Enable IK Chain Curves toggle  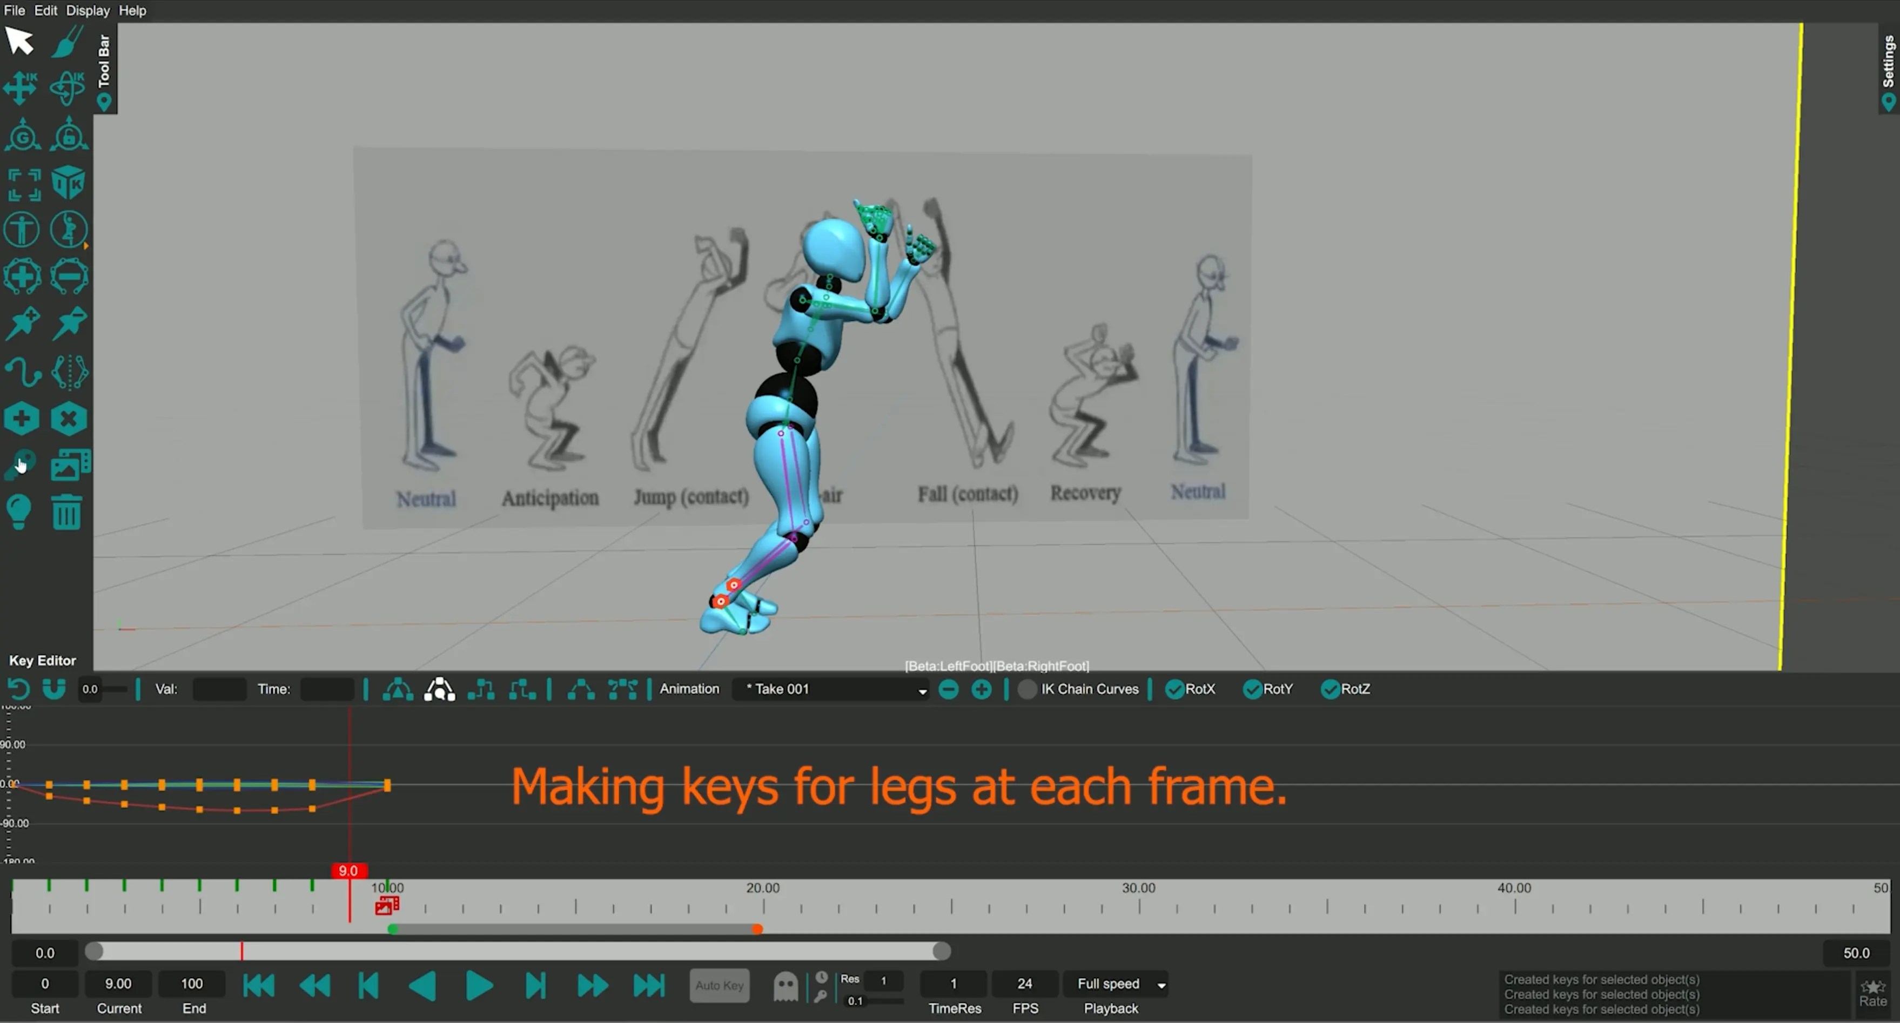coord(1026,690)
